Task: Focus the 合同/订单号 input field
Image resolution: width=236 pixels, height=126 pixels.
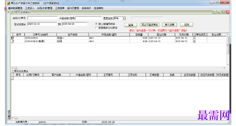Action: [x=43, y=18]
